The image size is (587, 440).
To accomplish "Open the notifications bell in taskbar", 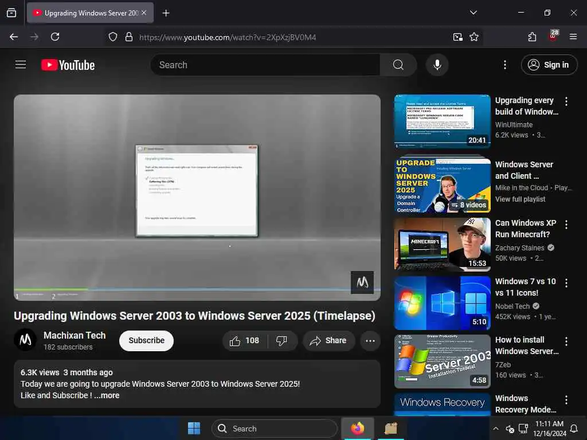I will point(573,429).
